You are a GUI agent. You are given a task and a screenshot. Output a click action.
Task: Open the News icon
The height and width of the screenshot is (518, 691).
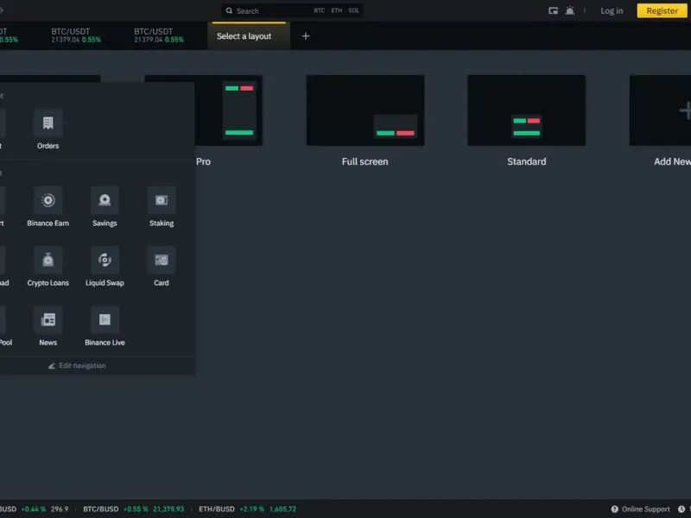[x=48, y=319]
